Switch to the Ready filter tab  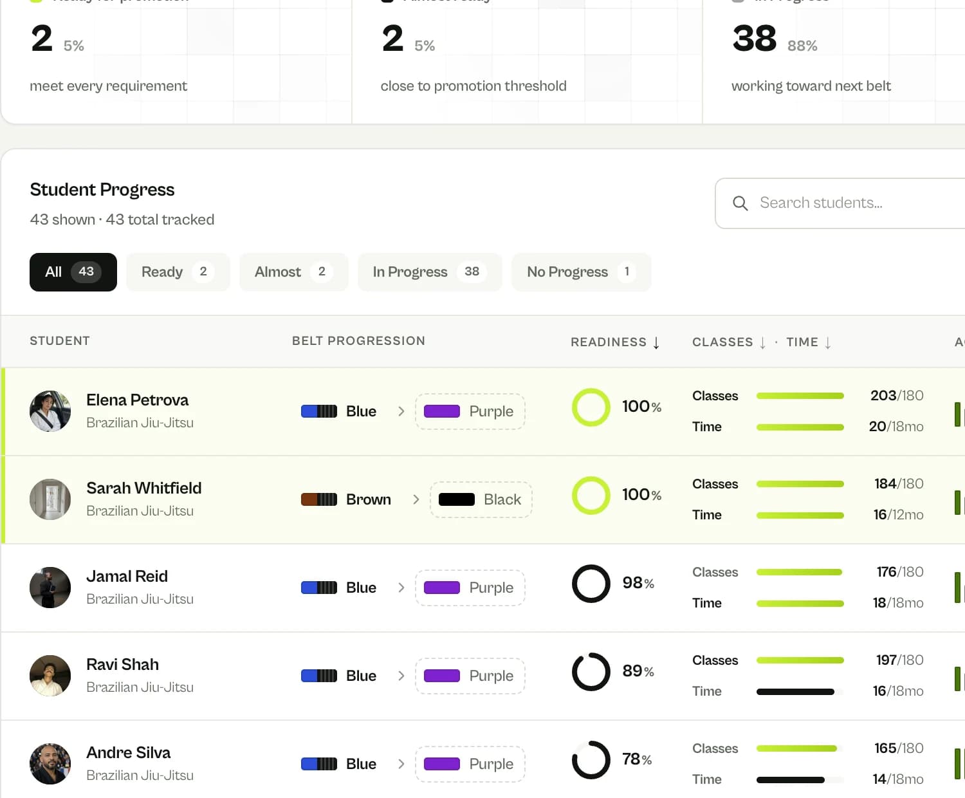point(178,272)
